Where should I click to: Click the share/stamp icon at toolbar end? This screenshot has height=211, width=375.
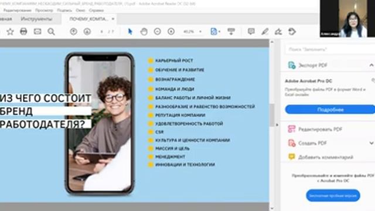coord(292,32)
